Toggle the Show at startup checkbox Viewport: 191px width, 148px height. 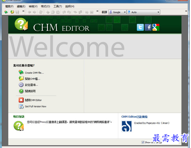coord(143,142)
